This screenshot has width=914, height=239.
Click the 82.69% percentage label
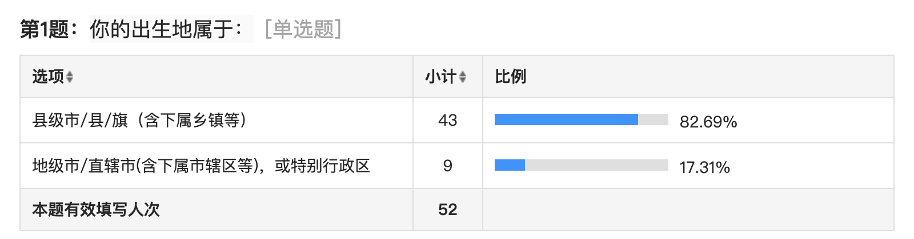[708, 122]
